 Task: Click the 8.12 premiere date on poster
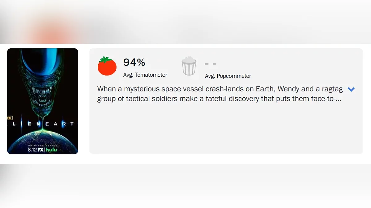tap(32, 150)
